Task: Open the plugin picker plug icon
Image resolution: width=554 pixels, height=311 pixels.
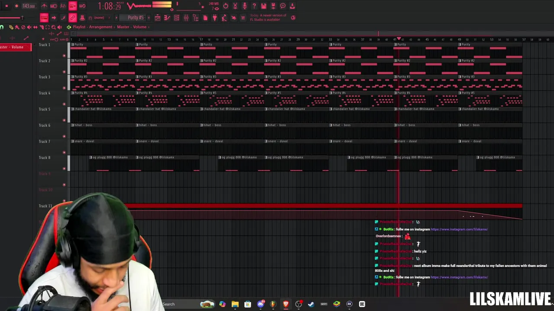Action: tap(215, 18)
